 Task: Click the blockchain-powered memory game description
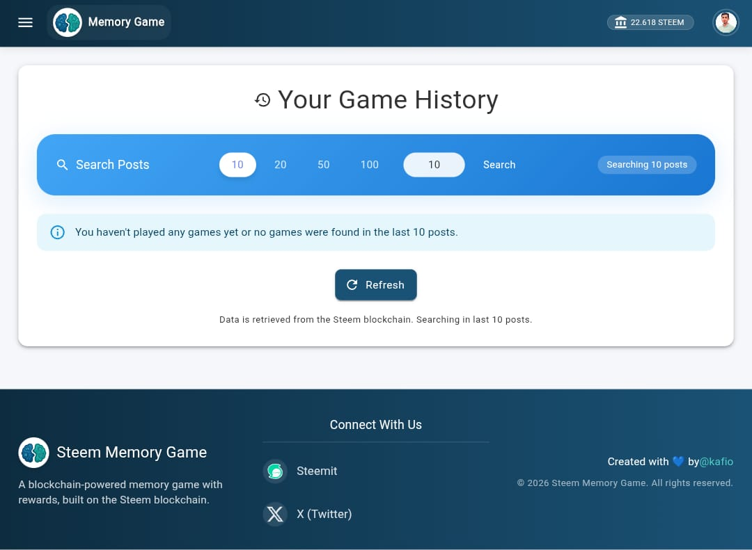click(x=120, y=492)
